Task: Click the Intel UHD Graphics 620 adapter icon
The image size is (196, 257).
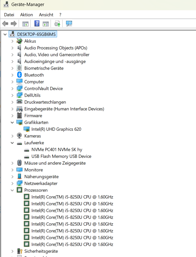Action: pyautogui.click(x=26, y=129)
